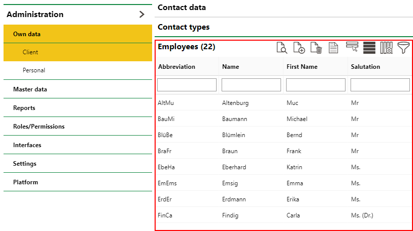Viewport: 413px width, 231px height.
Task: Open the Interfaces section
Action: tap(78, 145)
